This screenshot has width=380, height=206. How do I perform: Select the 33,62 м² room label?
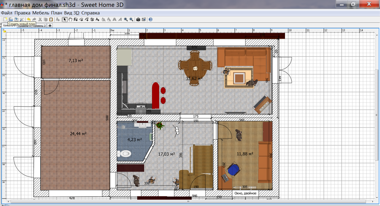194,79
